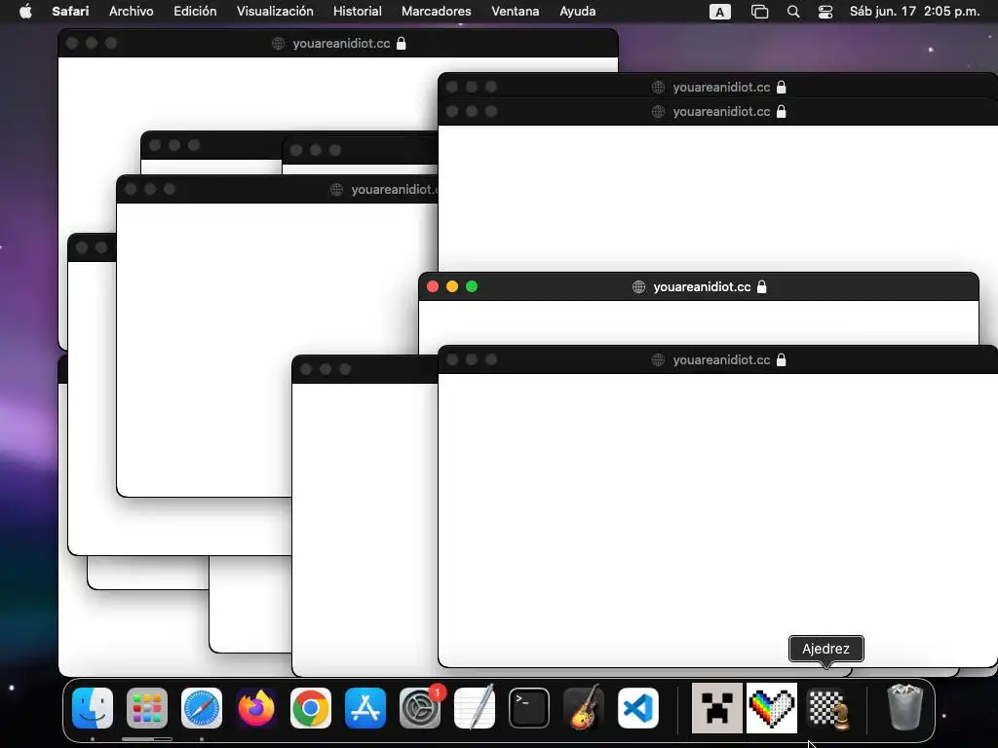998x748 pixels.
Task: Click the lock icon in active window title
Action: (762, 287)
